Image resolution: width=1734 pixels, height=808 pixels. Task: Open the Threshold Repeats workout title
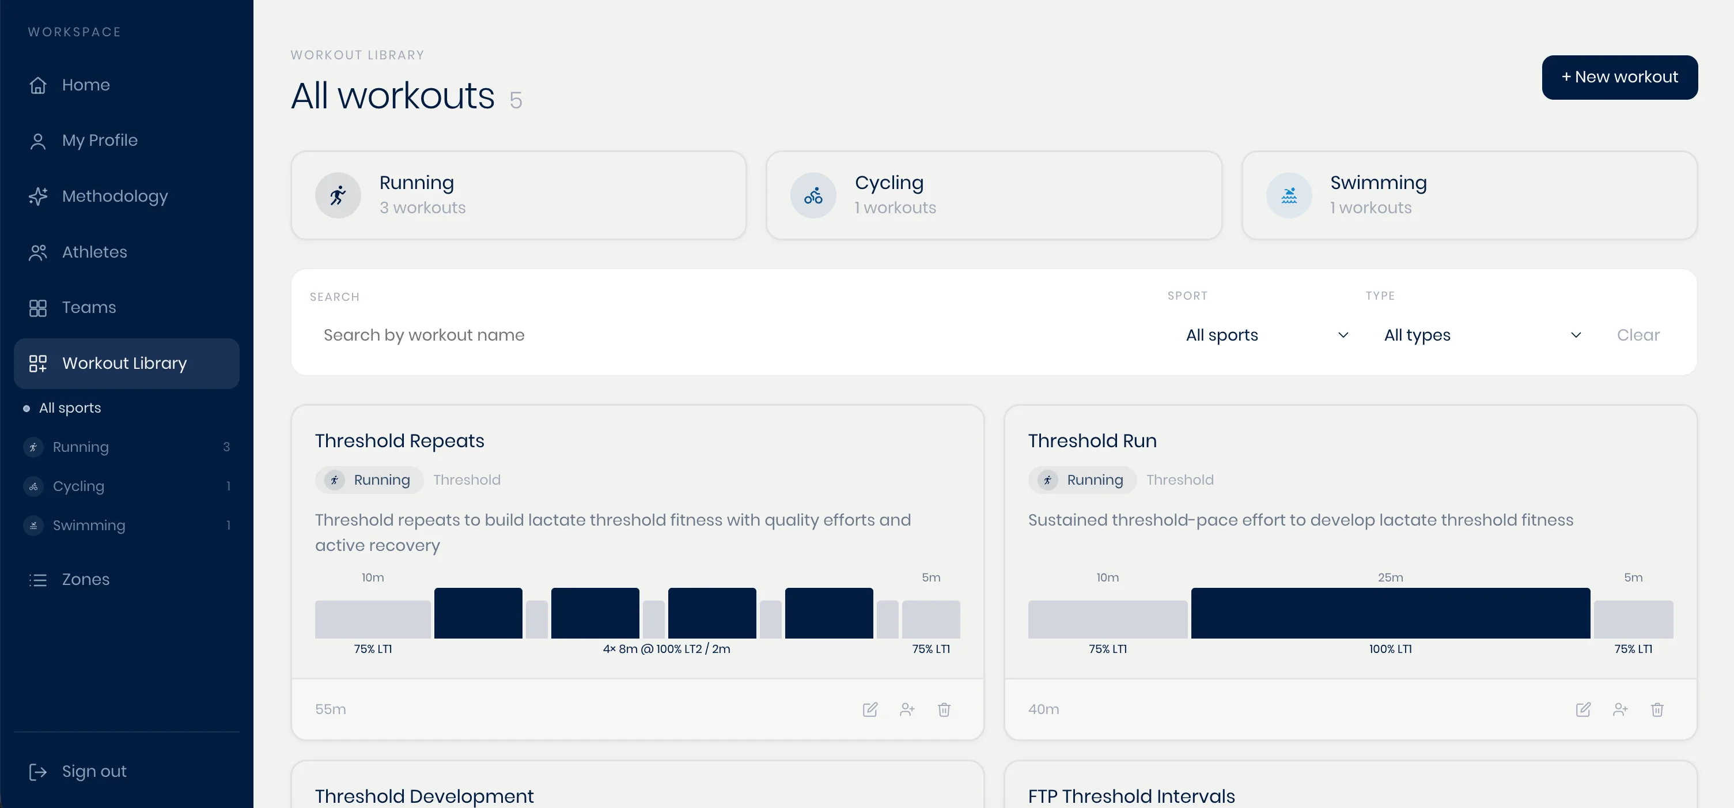coord(399,441)
